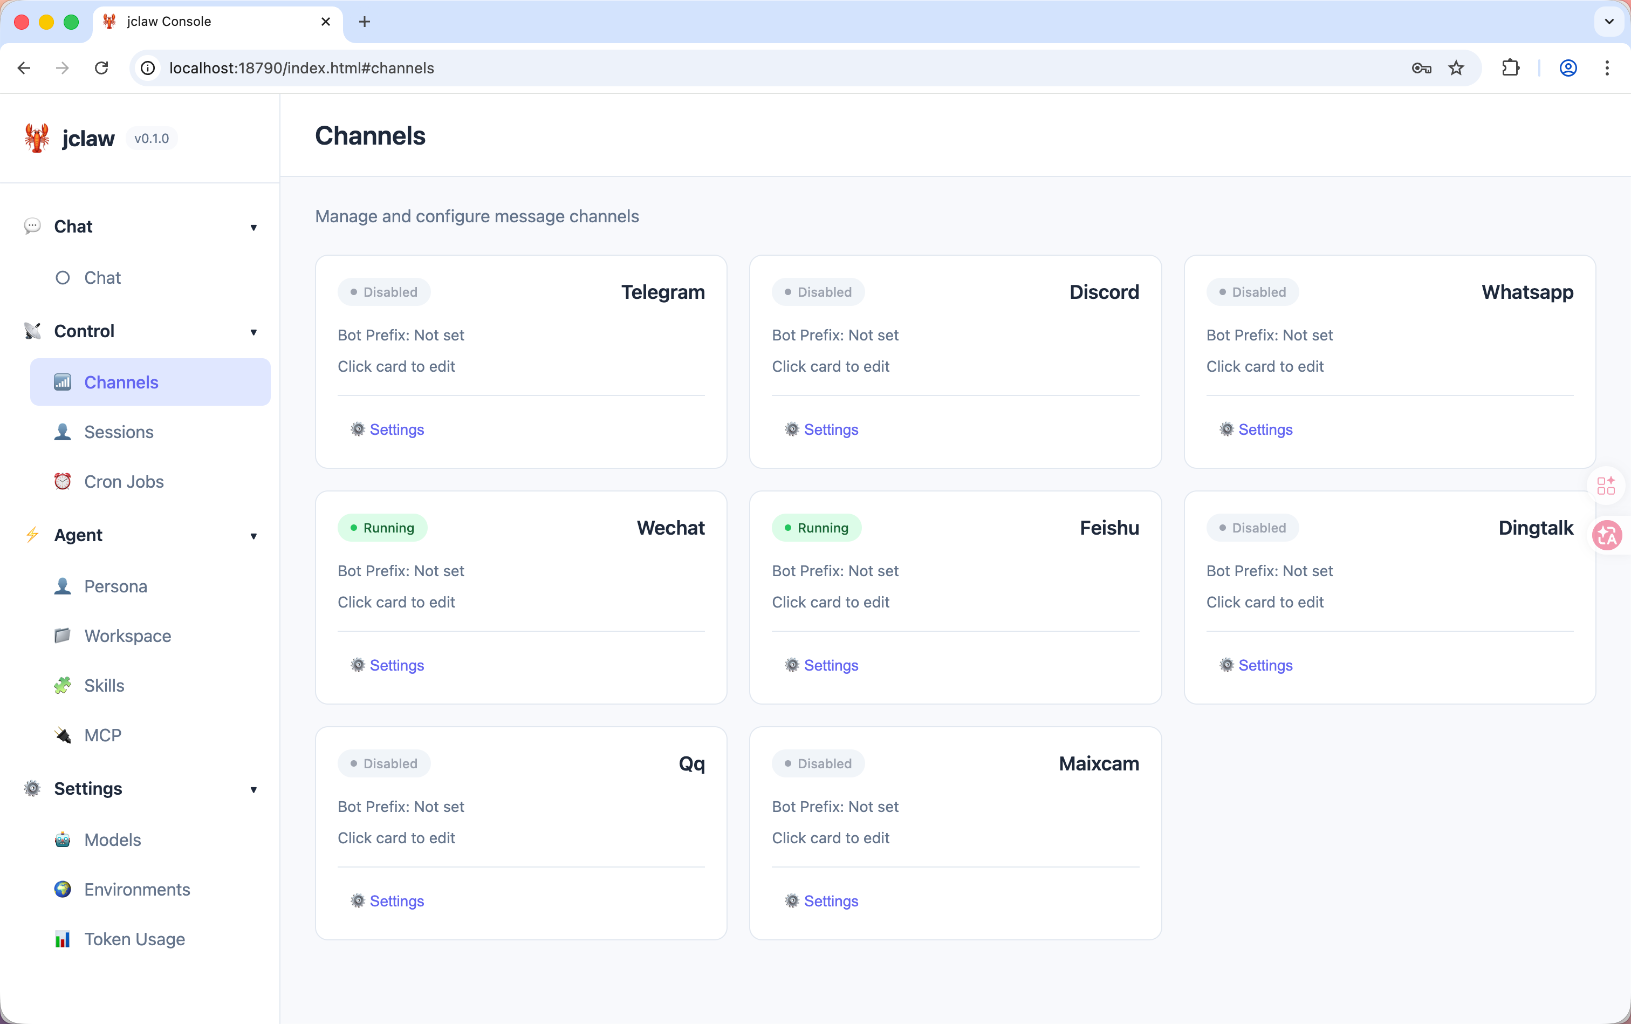Click the Qq channel card title
1631x1024 pixels.
tap(691, 763)
